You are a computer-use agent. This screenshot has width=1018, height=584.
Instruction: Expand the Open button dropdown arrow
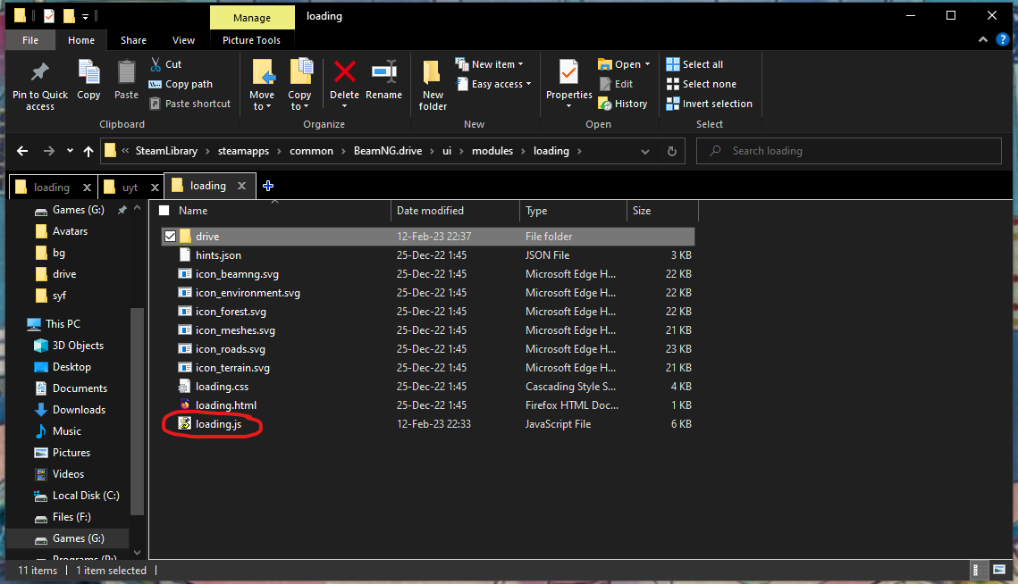pyautogui.click(x=647, y=64)
